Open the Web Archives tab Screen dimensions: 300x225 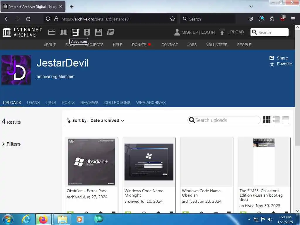coord(151,103)
